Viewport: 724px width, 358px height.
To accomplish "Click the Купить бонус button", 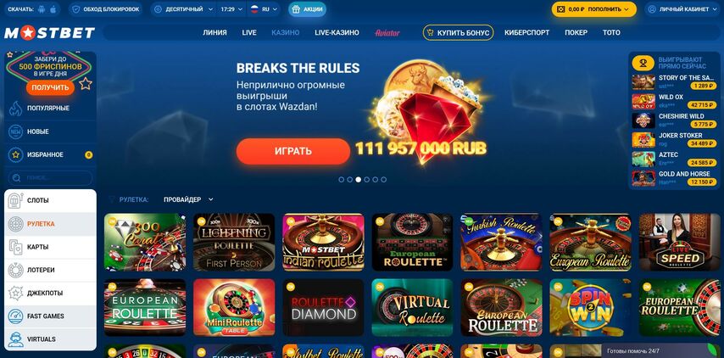I will coord(458,33).
